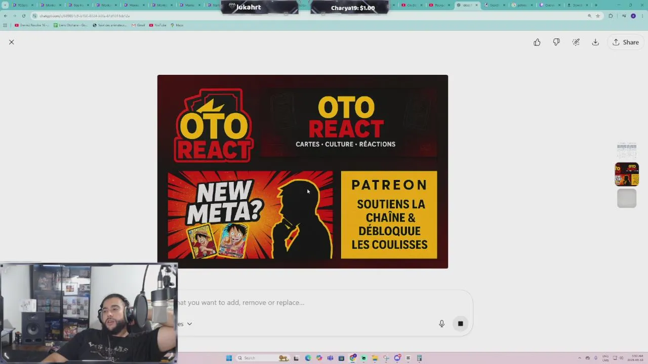Open Liens Otohane bookmark
Image resolution: width=648 pixels, height=364 pixels.
coord(71,25)
